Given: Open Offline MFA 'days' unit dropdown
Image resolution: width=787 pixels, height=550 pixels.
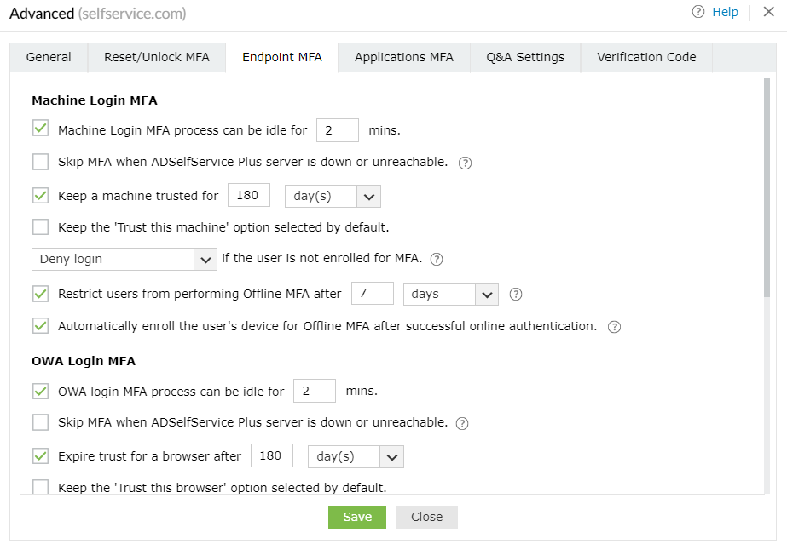Looking at the screenshot, I should [x=450, y=294].
